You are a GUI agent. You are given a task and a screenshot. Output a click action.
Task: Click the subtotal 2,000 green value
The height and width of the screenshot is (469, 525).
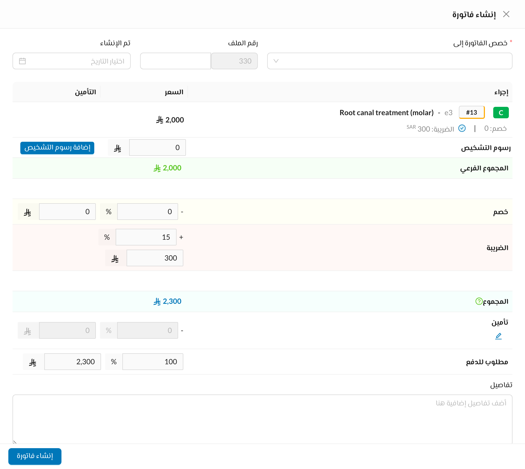(x=167, y=168)
